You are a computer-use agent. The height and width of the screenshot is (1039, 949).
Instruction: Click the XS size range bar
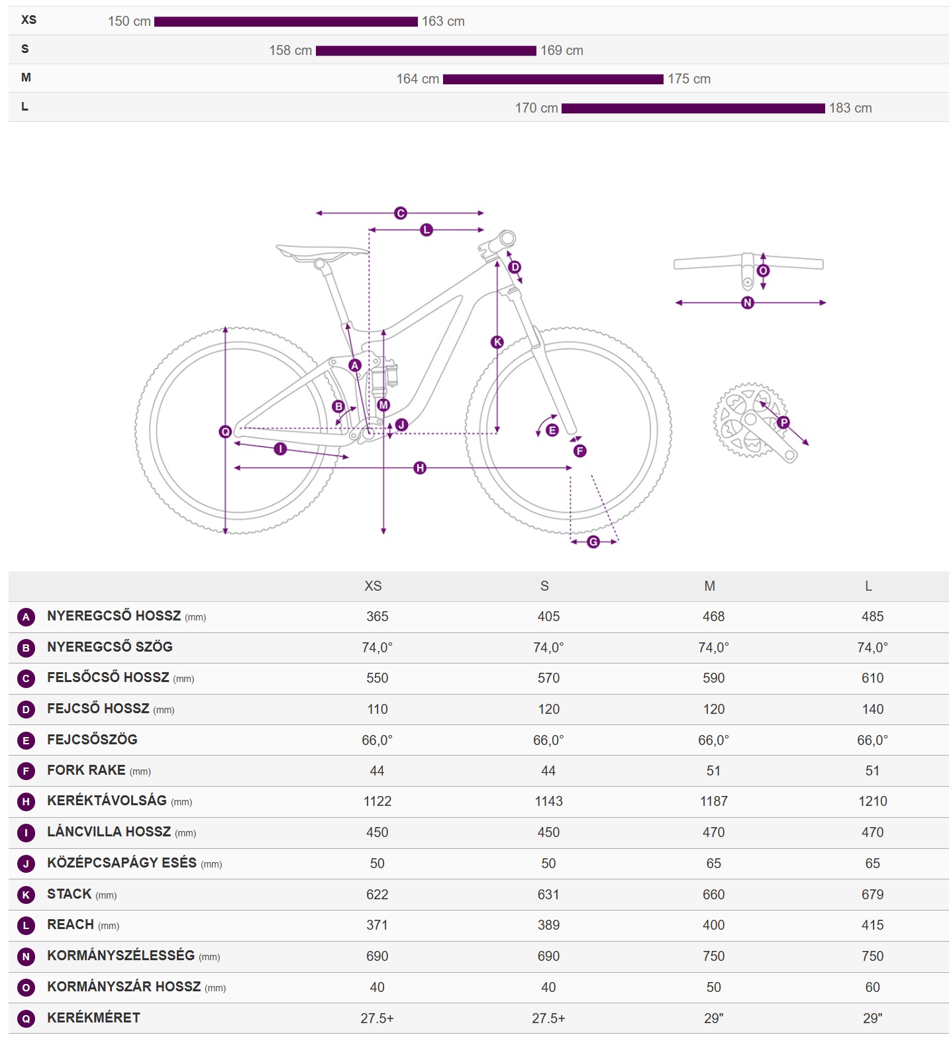pos(285,22)
